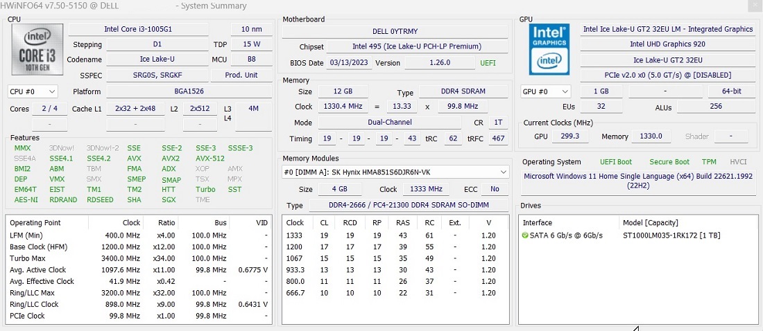Screen dimensions: 763x331
Task: Click the 0.6775 V VID value
Action: [x=253, y=270]
